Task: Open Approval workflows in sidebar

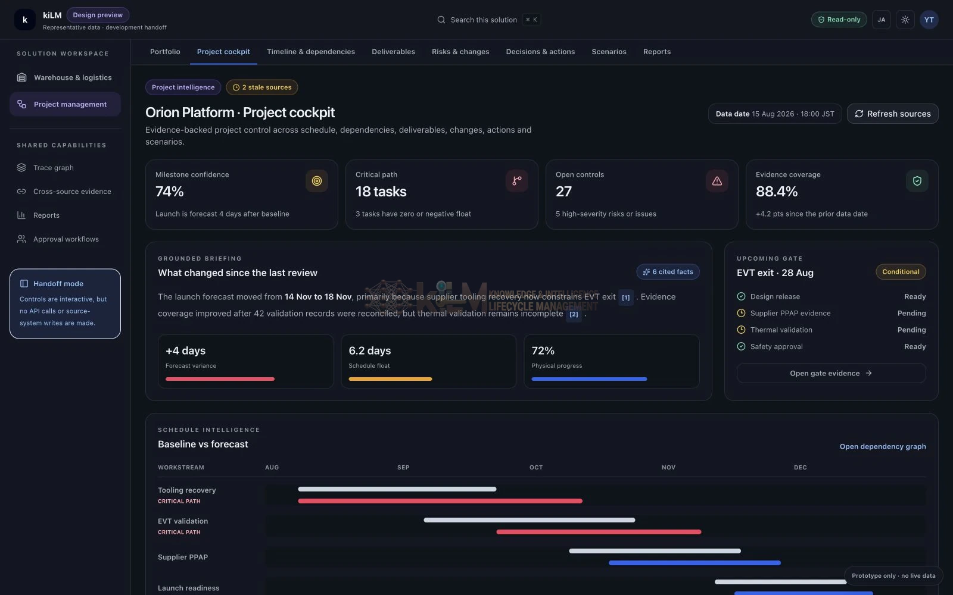Action: (65, 239)
